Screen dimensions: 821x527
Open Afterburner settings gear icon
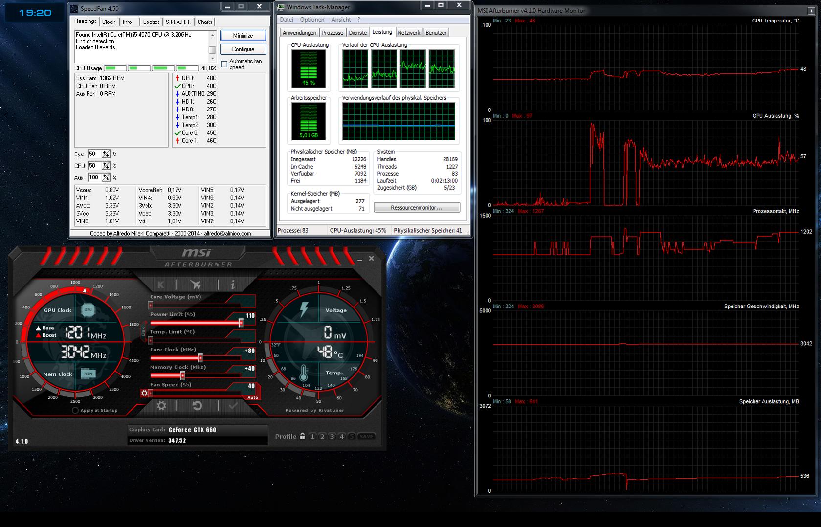(x=161, y=405)
